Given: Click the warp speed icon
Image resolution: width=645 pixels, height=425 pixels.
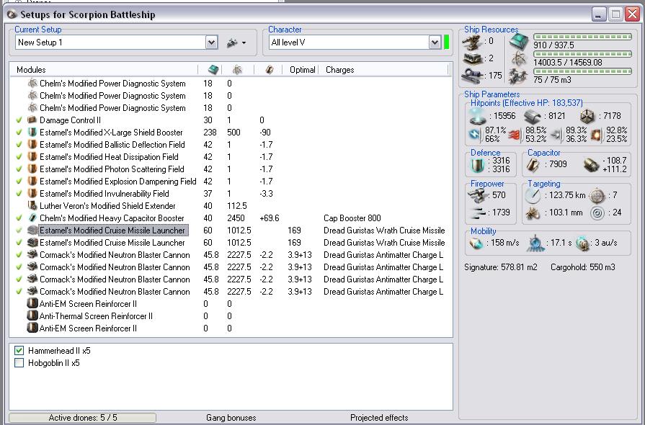Looking at the screenshot, I should click(x=582, y=243).
